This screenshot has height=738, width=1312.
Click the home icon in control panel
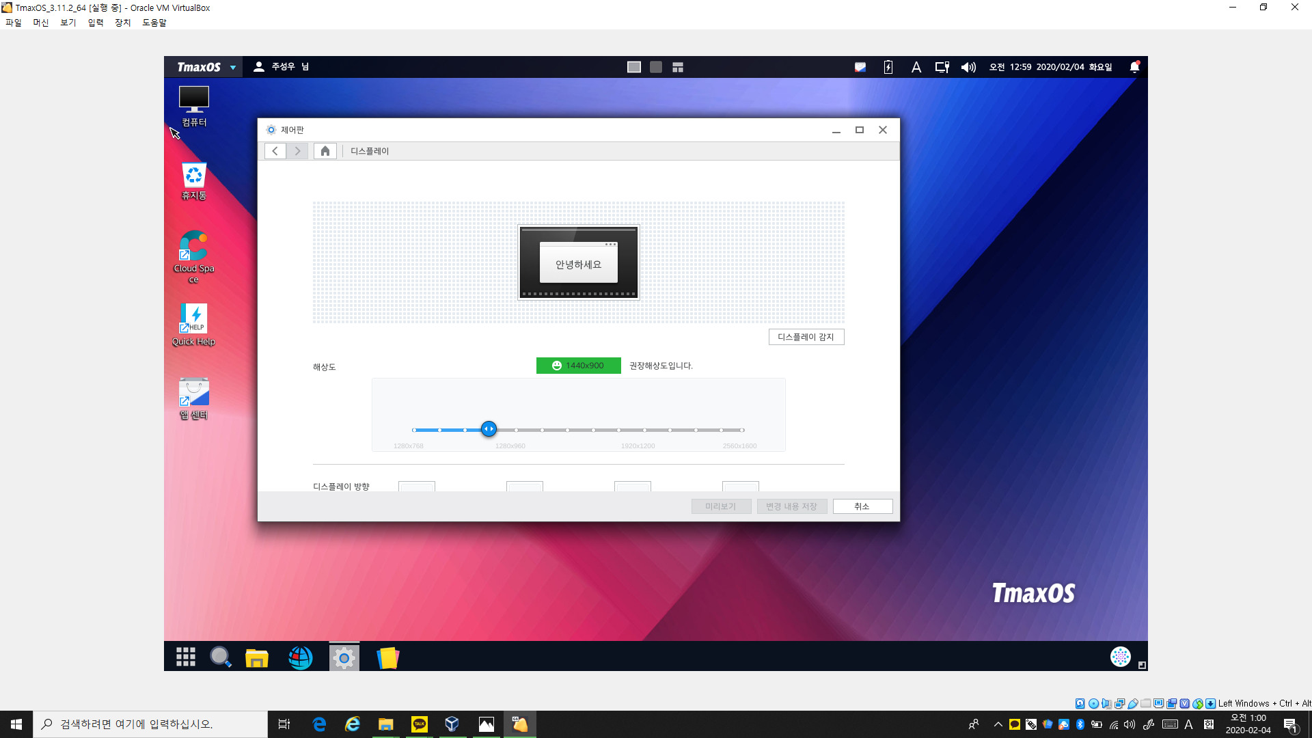325,151
